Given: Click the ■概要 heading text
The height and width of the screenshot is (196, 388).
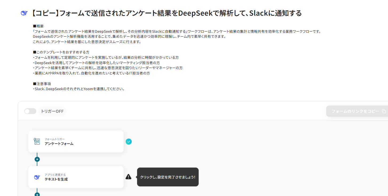Looking at the screenshot, I should (x=38, y=26).
